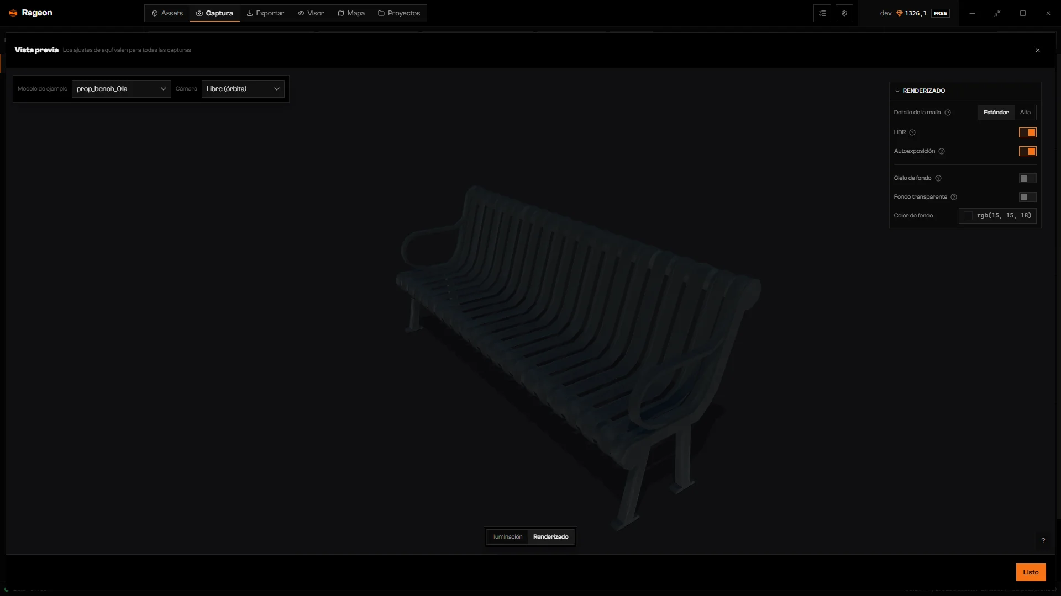This screenshot has width=1061, height=596.
Task: Toggle the HDR switch
Action: pos(1028,132)
